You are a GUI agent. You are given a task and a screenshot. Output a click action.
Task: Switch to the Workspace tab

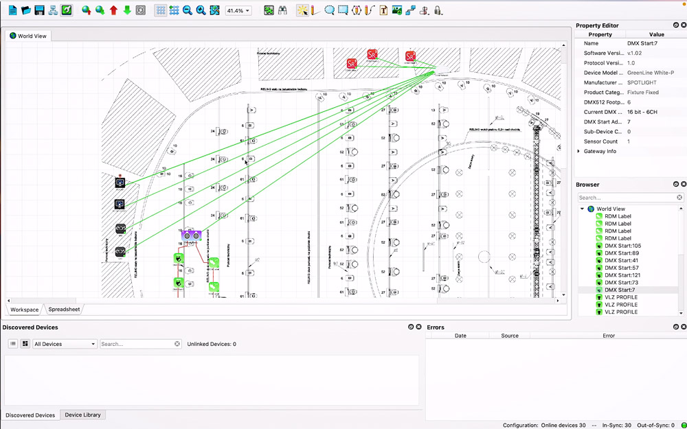[x=25, y=310]
